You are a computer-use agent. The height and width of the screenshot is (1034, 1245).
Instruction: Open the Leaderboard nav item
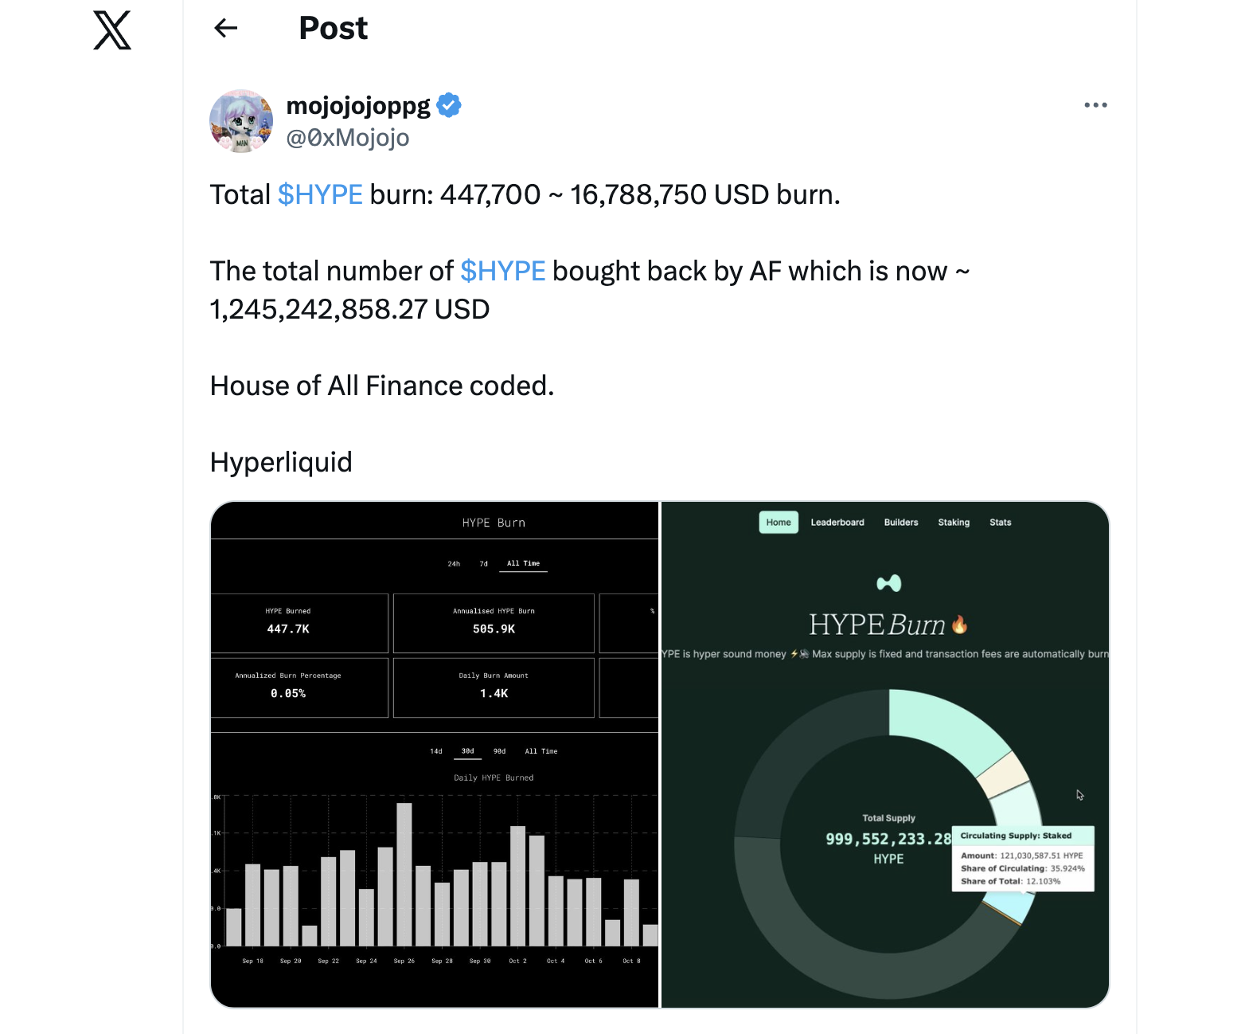point(837,523)
